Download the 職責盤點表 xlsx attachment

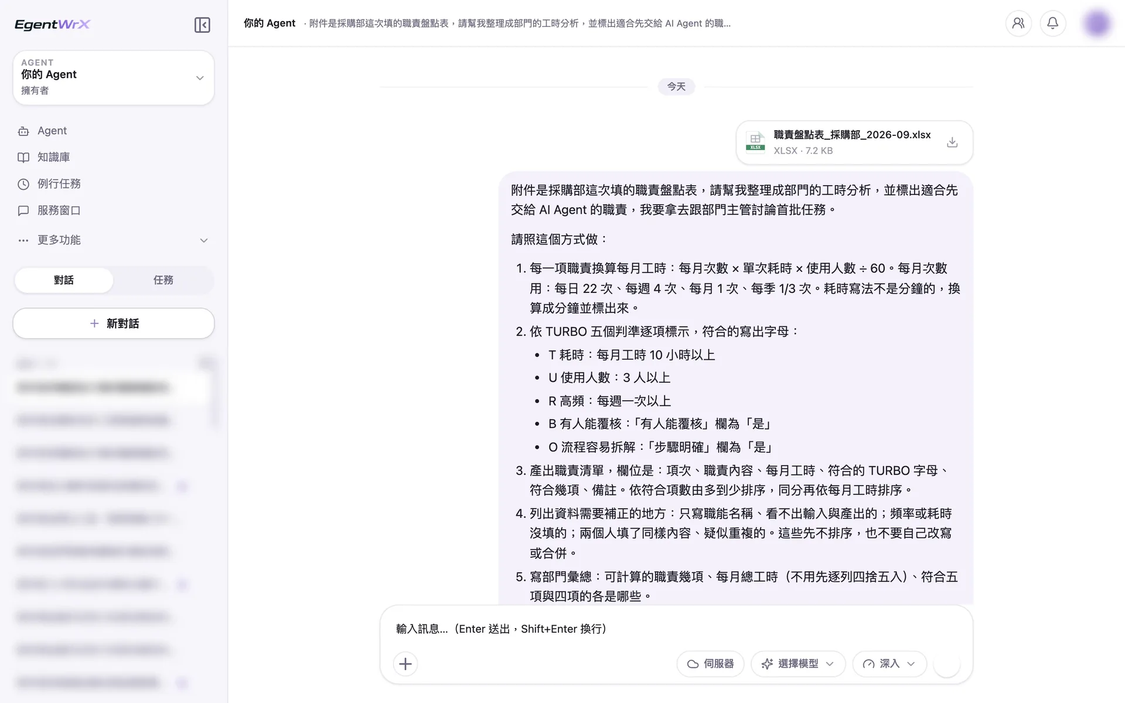pyautogui.click(x=952, y=142)
